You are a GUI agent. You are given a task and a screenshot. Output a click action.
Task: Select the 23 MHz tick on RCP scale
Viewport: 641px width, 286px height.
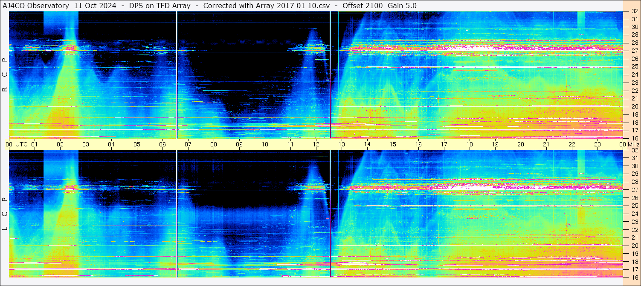pos(635,83)
